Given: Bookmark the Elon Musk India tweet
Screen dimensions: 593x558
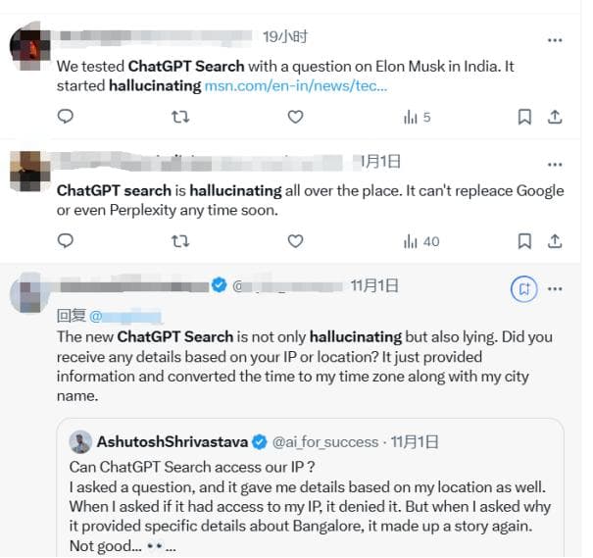Looking at the screenshot, I should 524,117.
